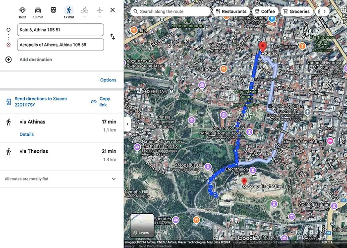The height and width of the screenshot is (248, 347).
Task: Open Details for via Athinas route
Action: pyautogui.click(x=27, y=134)
